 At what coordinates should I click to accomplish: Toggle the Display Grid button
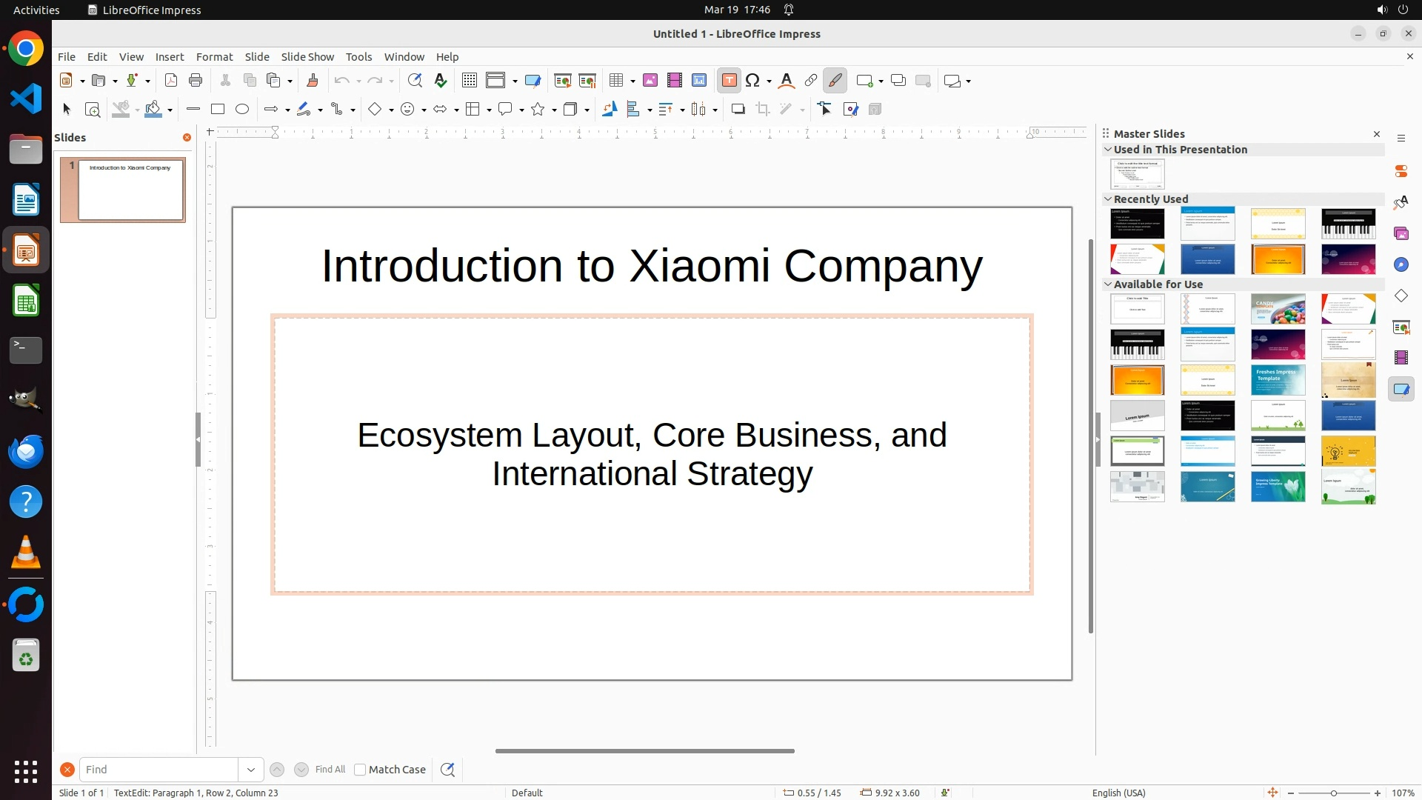tap(470, 81)
